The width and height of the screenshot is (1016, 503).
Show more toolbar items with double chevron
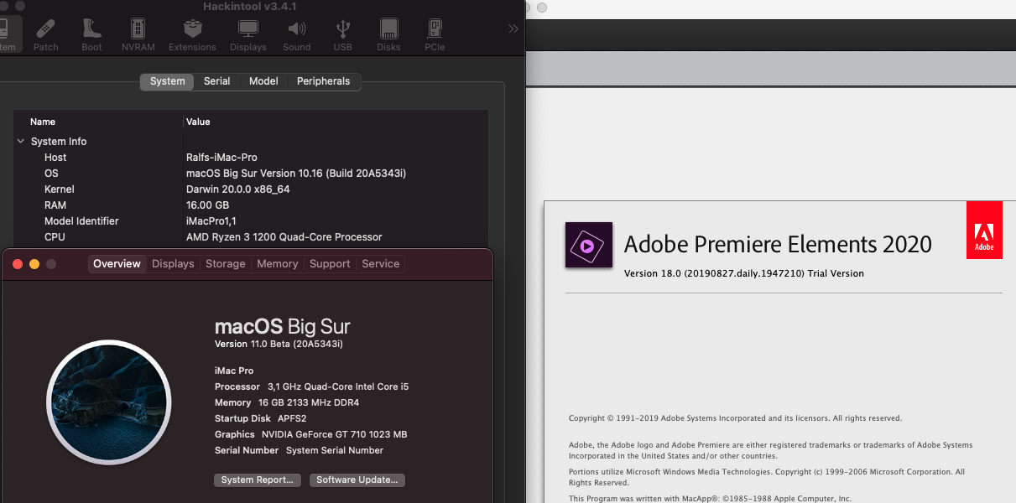(x=513, y=29)
